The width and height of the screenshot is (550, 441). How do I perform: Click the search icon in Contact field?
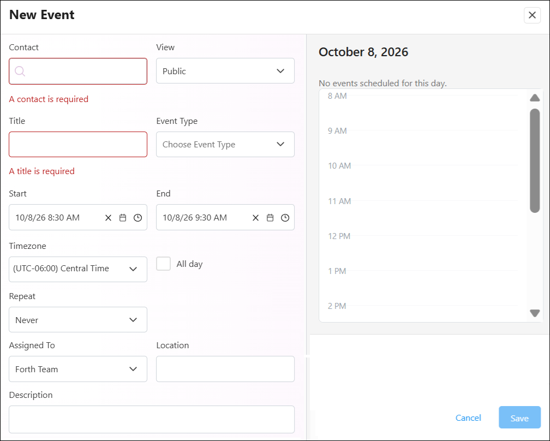point(20,71)
